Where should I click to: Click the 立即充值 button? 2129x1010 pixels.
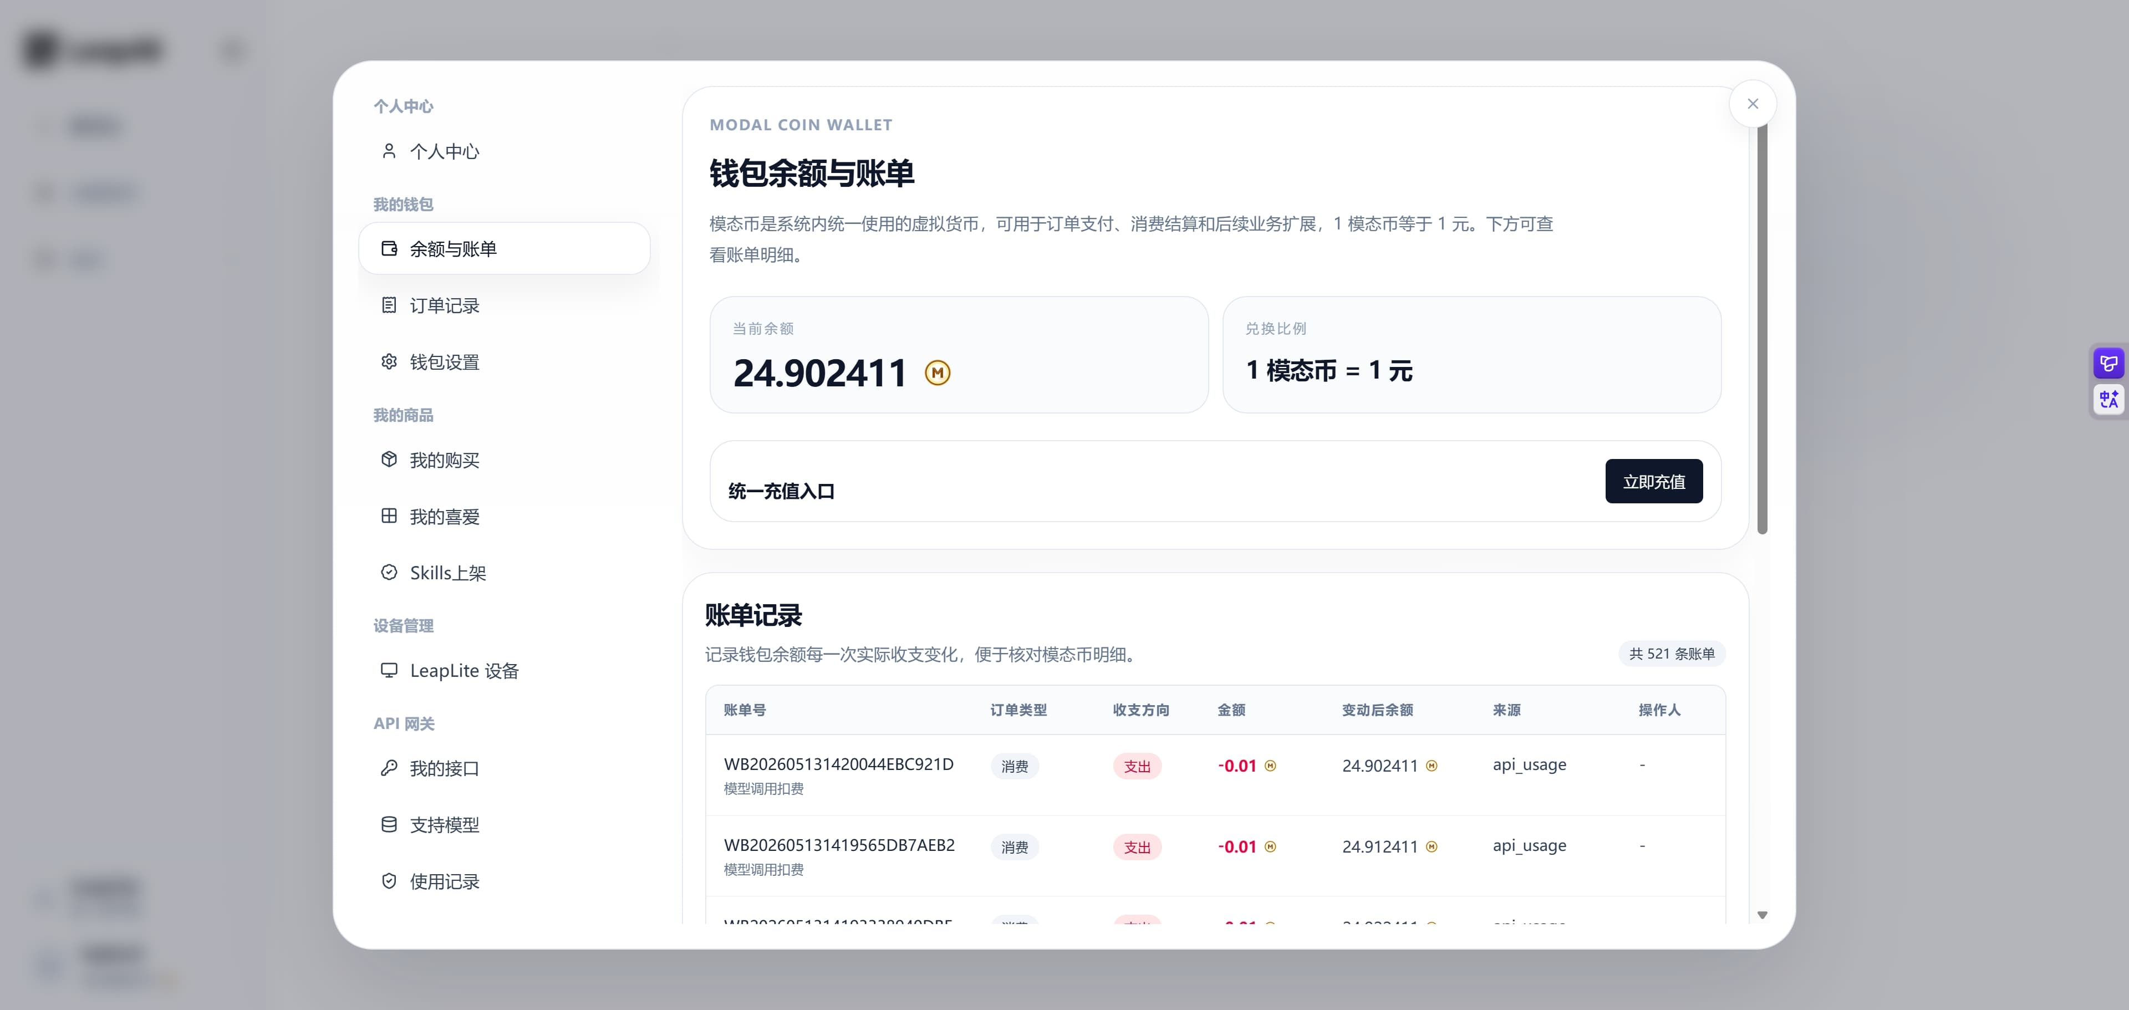[x=1654, y=482]
